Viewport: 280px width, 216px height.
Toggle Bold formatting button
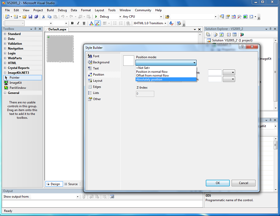click(72, 23)
